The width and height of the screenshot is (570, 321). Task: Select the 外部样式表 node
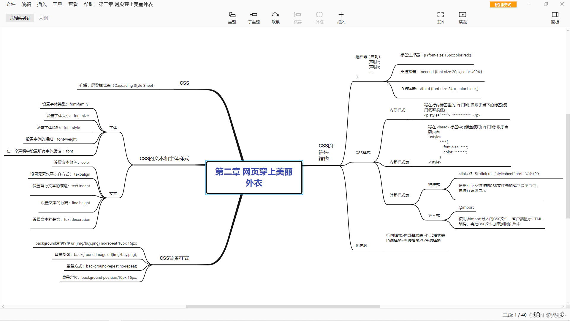point(399,195)
